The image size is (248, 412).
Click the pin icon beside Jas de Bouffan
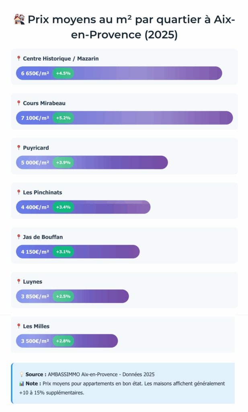point(18,237)
